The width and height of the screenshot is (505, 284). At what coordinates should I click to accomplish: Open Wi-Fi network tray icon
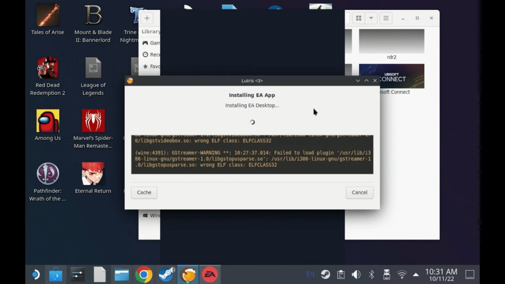[401, 274]
